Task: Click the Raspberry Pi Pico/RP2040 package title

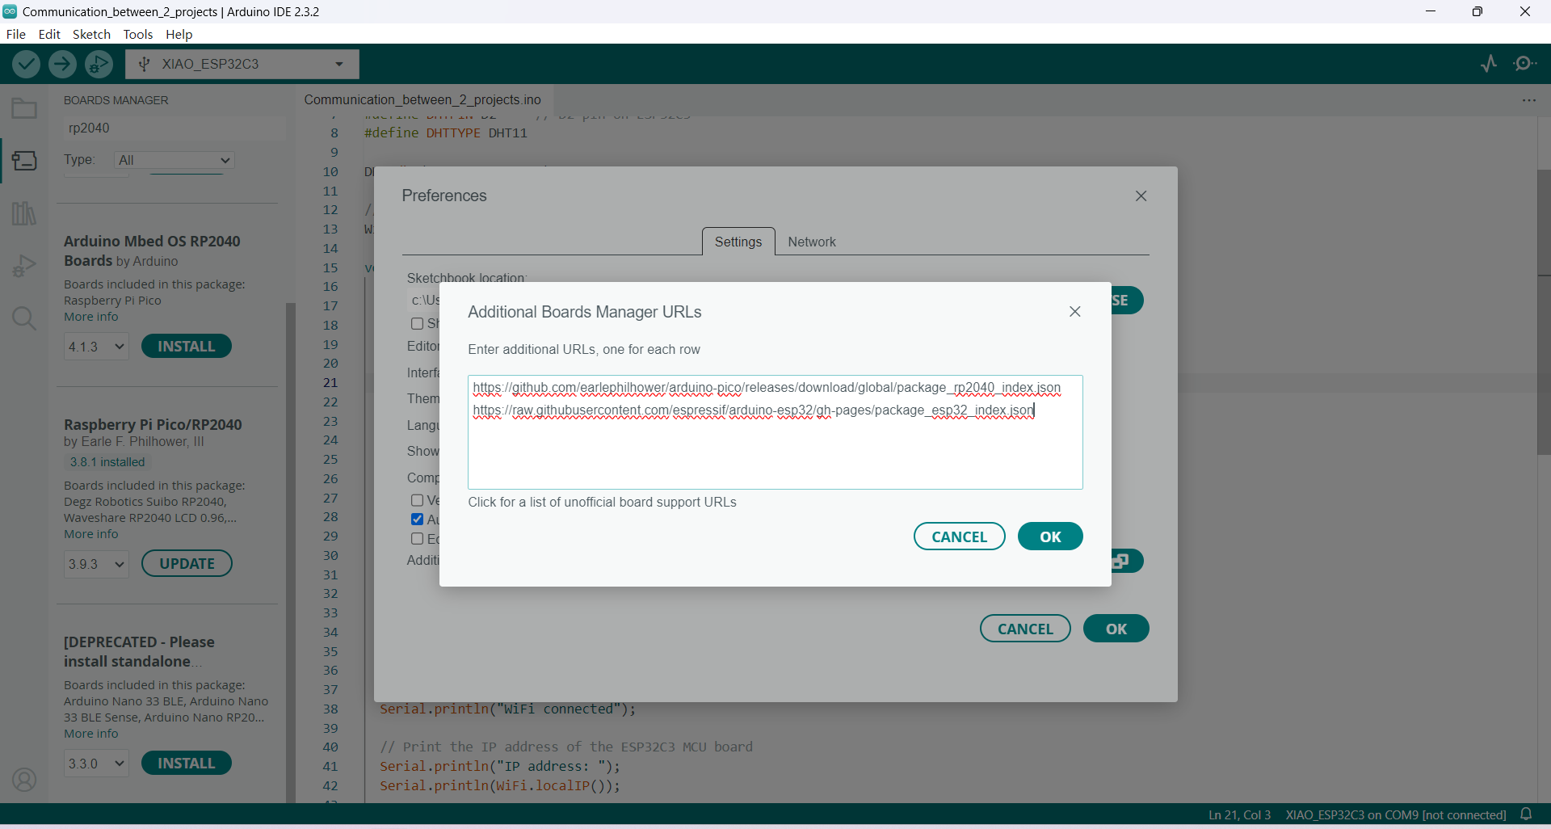Action: (153, 424)
